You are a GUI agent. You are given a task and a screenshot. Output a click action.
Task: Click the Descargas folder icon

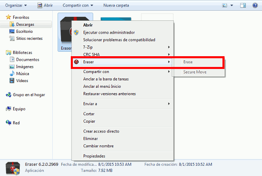tap(12, 24)
